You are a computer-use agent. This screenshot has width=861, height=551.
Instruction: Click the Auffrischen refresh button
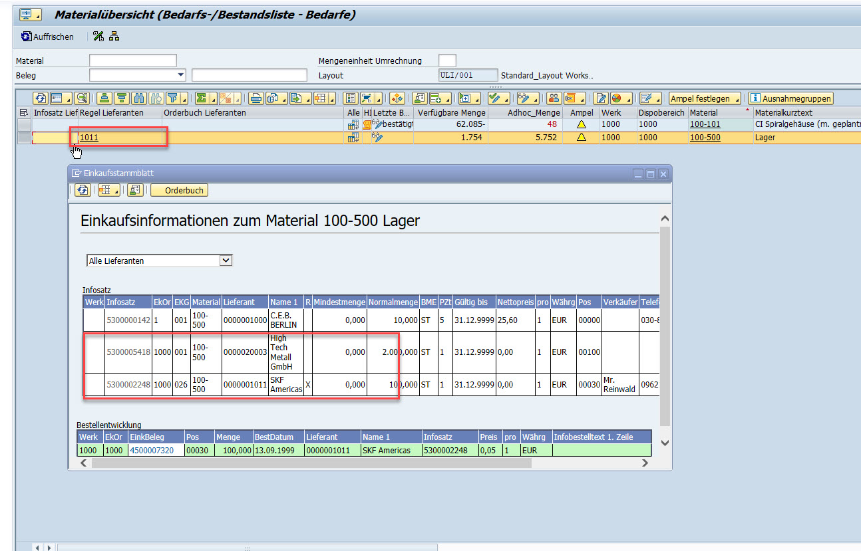click(x=47, y=37)
